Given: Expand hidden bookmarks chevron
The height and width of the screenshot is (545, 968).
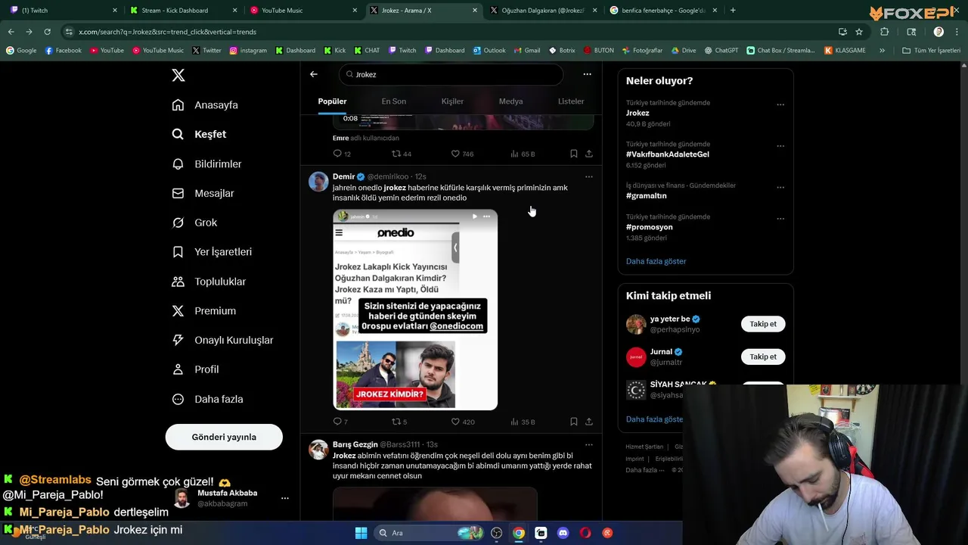Looking at the screenshot, I should [x=882, y=51].
